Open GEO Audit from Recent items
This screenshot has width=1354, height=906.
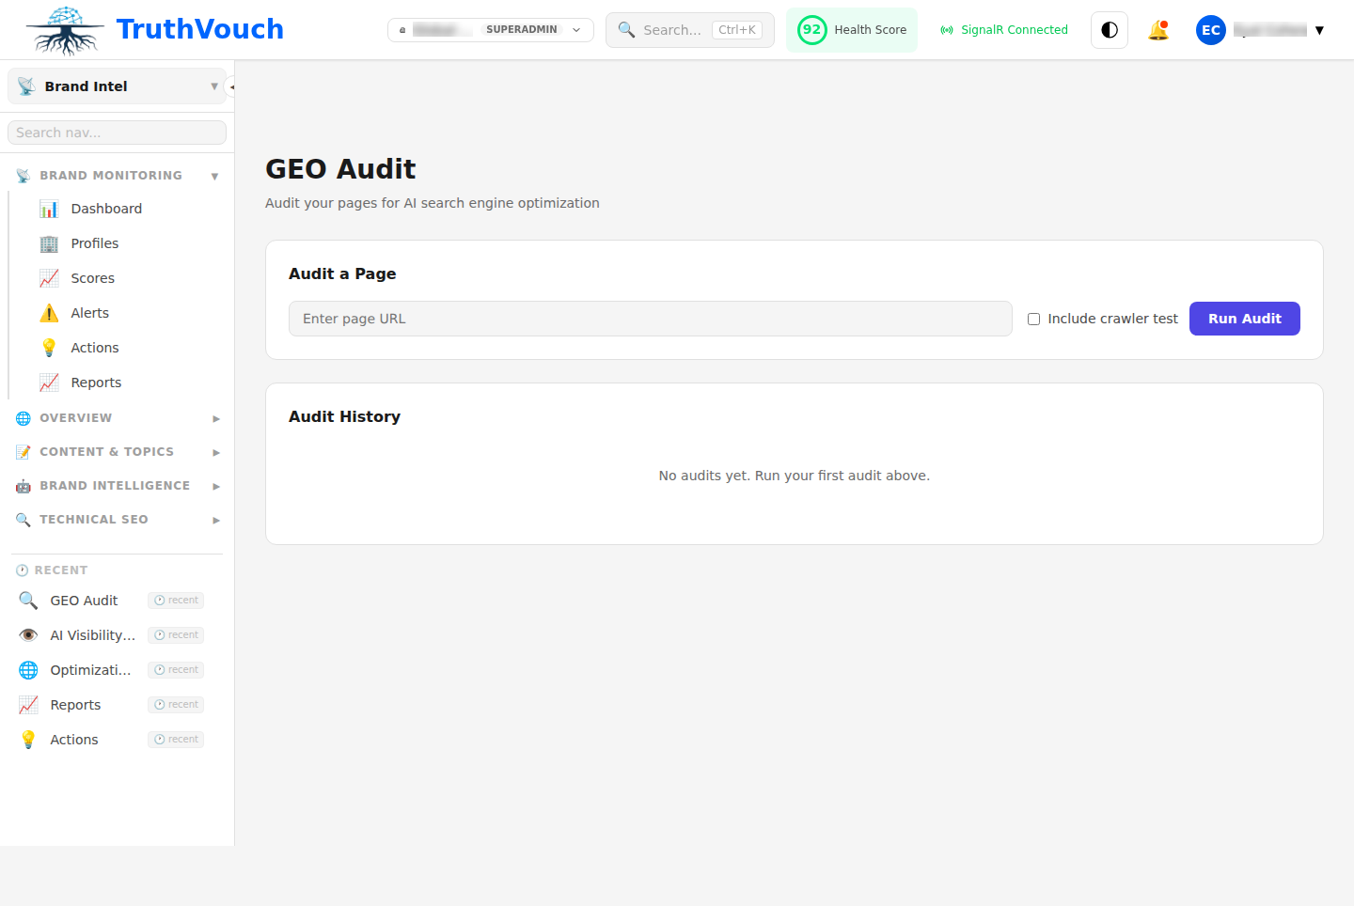(84, 600)
